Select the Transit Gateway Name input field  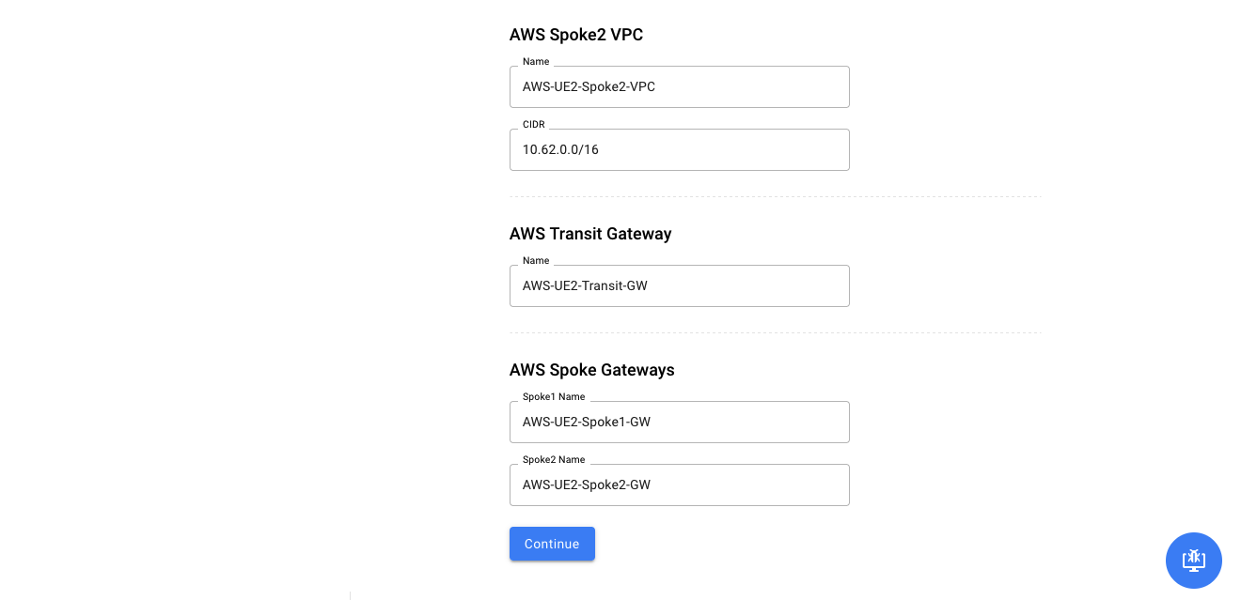tap(680, 285)
